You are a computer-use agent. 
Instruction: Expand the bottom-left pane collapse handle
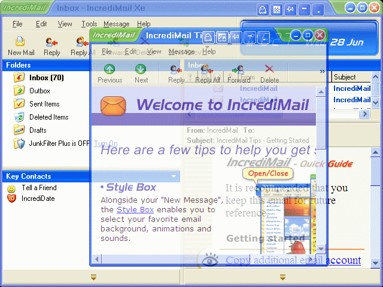click(94, 277)
